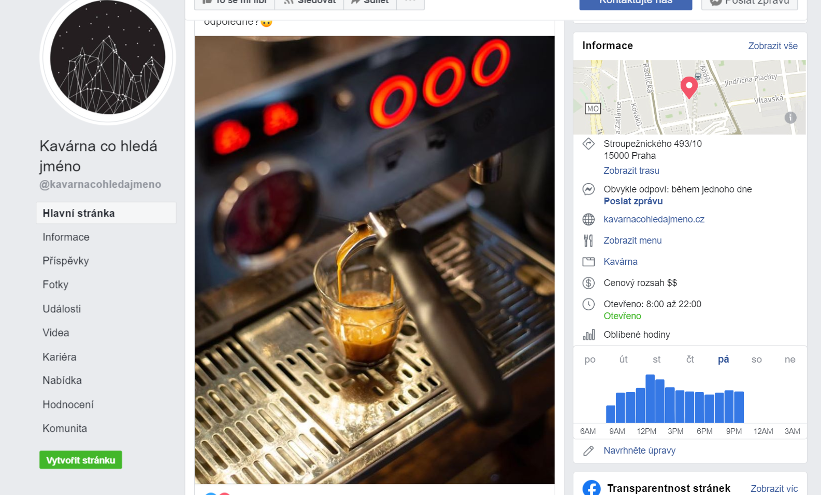The image size is (821, 495).
Task: Click the Otevřeno: 8:00 až 22:00 hours
Action: pos(652,304)
